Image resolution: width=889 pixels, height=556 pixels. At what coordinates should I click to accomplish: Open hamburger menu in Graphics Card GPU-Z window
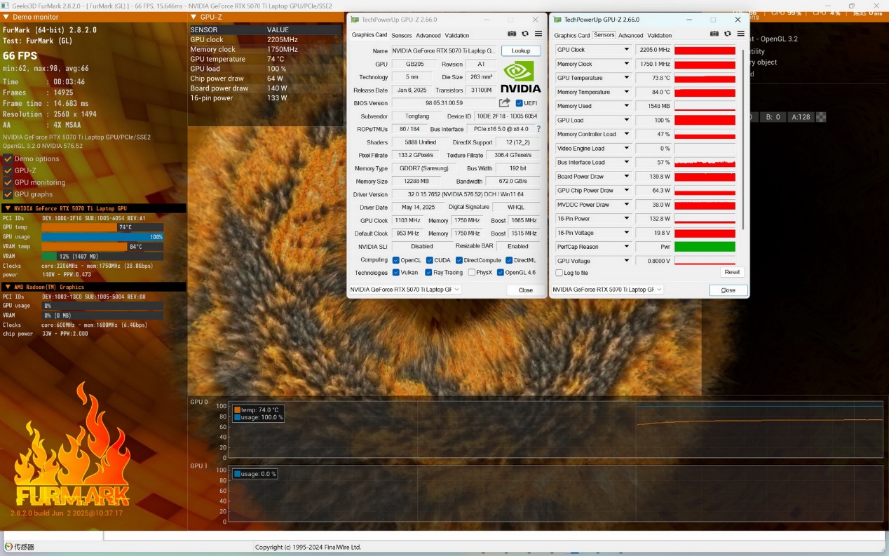coord(538,34)
